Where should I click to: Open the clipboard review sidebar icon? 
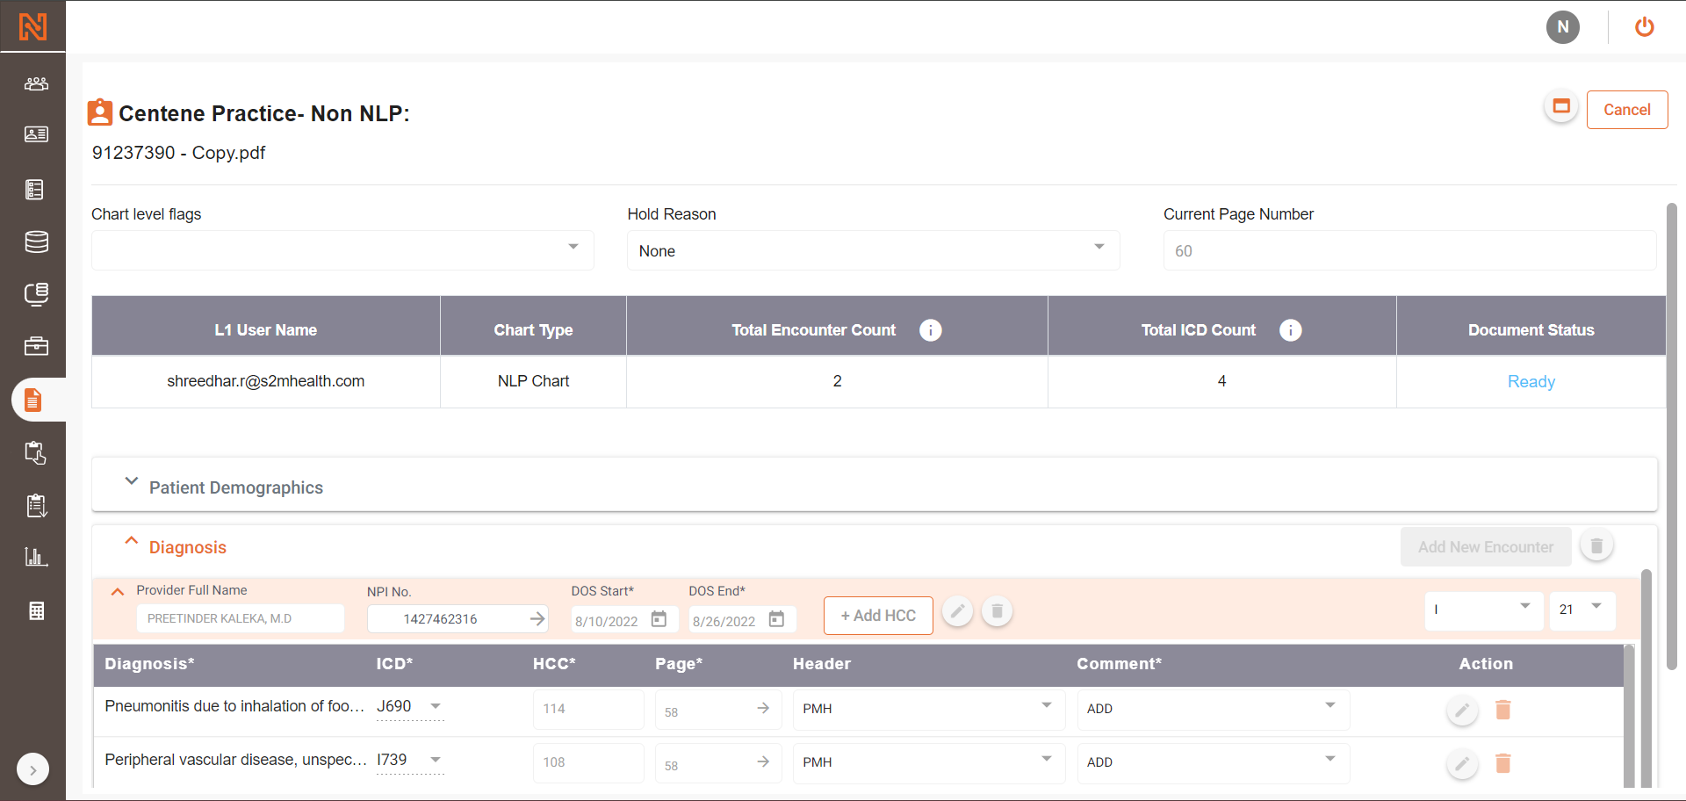point(35,453)
